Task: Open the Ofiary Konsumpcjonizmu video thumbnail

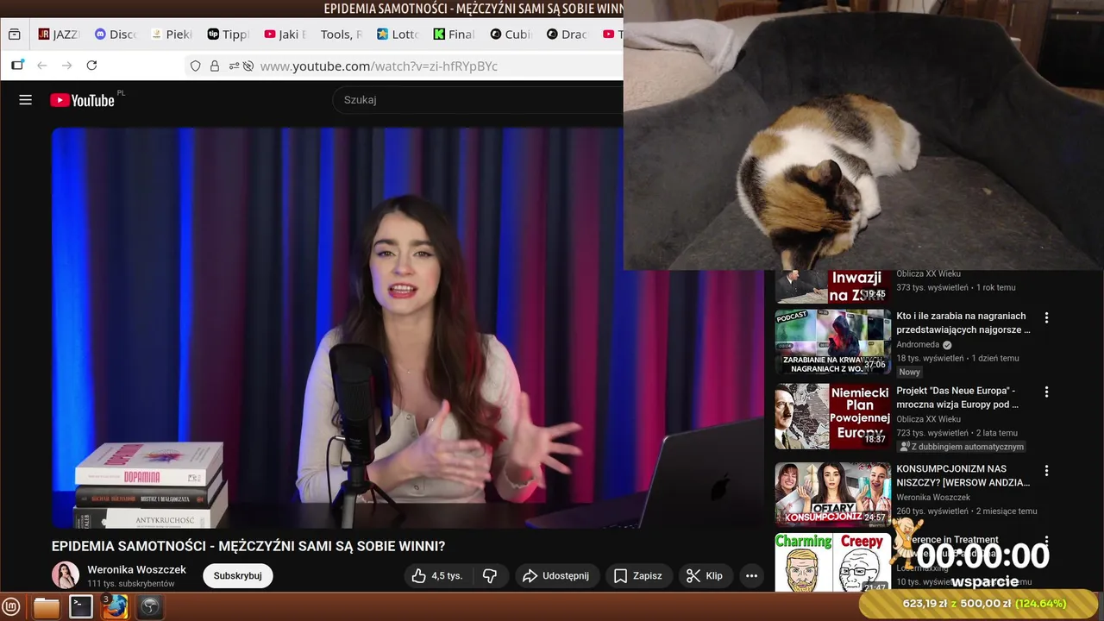Action: (832, 494)
